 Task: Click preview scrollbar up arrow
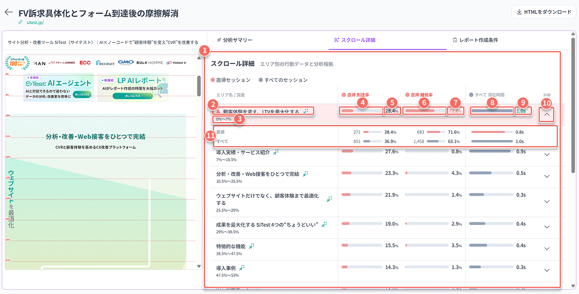199,58
